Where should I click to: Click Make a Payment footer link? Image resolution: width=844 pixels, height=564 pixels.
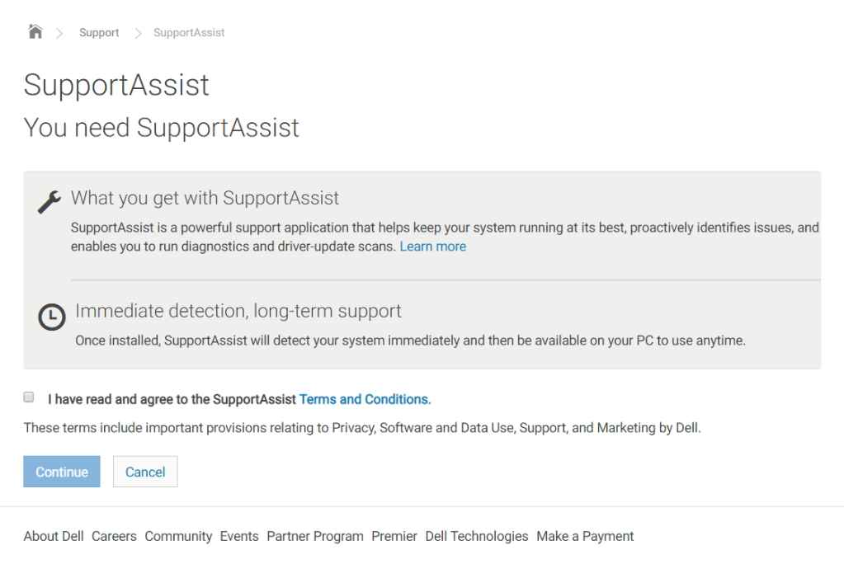point(585,536)
